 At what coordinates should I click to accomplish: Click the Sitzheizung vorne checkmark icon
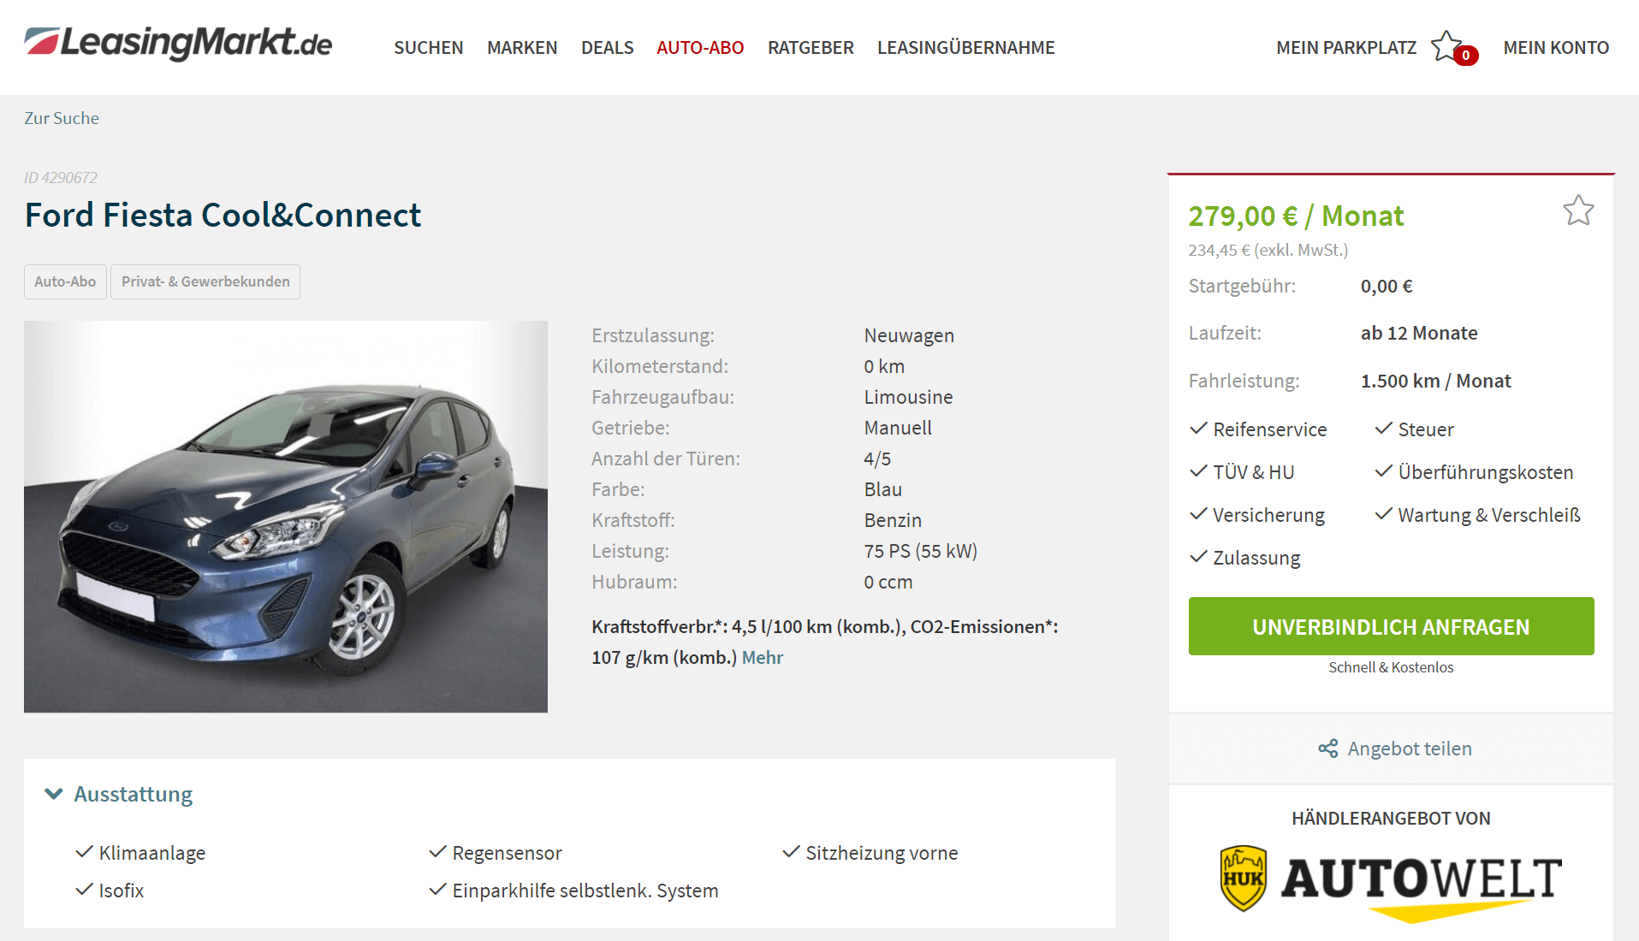(791, 851)
